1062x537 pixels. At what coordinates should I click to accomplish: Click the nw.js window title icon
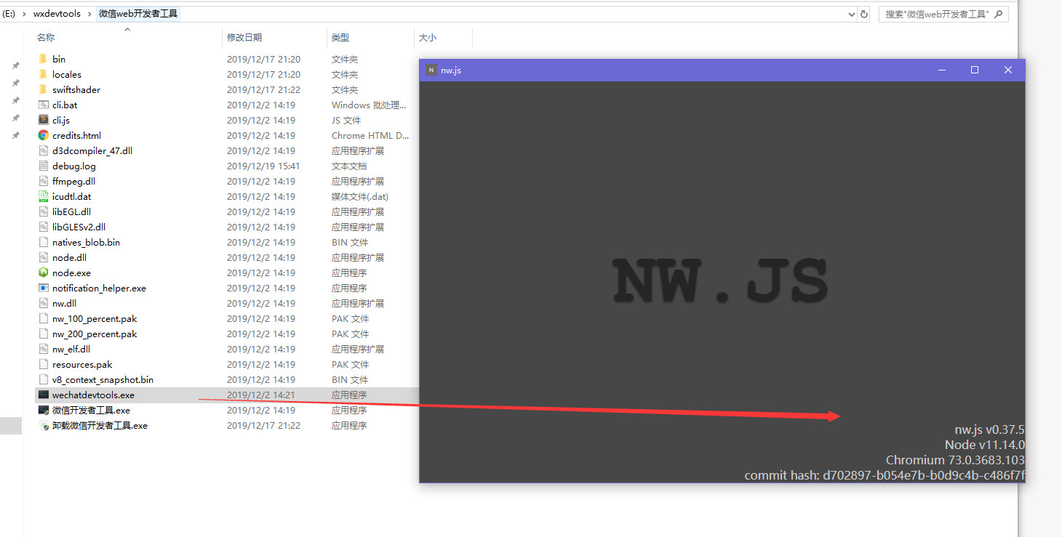(431, 70)
